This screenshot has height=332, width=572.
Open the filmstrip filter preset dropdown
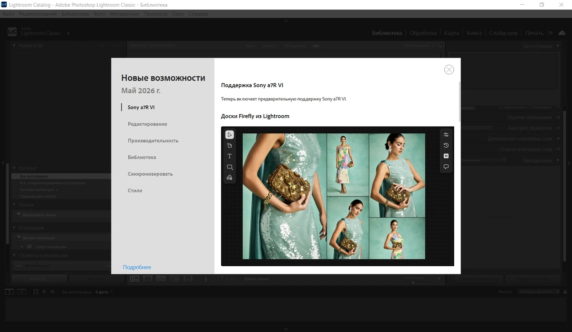pos(539,292)
